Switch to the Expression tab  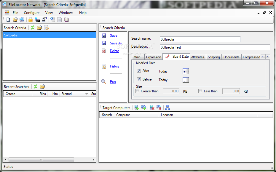[154, 57]
